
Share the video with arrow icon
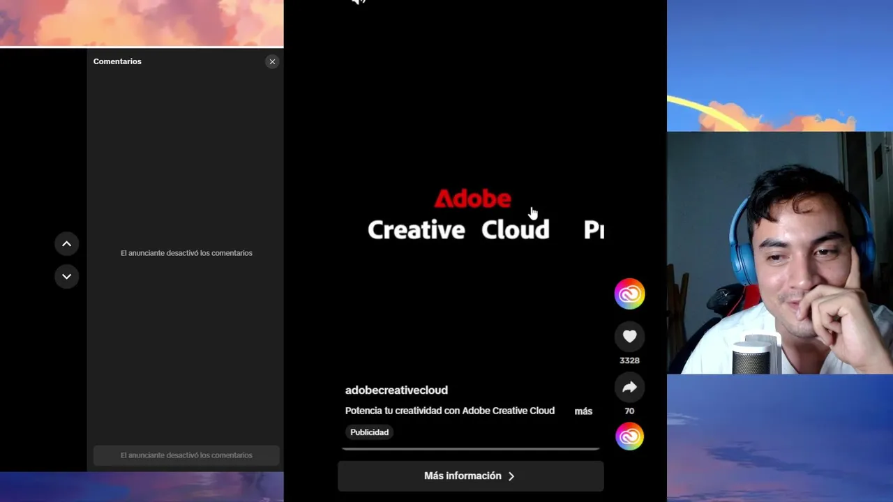click(x=629, y=387)
